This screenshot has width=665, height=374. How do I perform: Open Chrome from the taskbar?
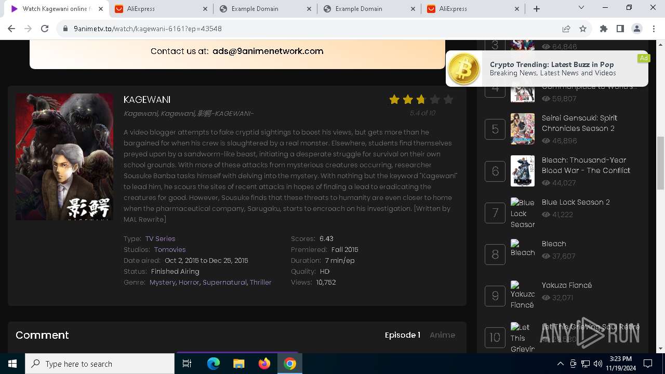(290, 364)
